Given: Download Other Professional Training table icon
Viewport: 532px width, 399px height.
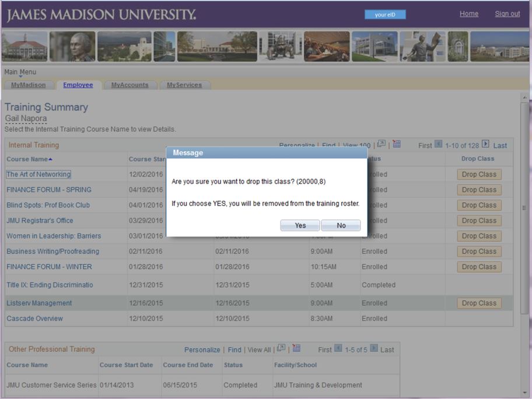Looking at the screenshot, I should click(296, 348).
